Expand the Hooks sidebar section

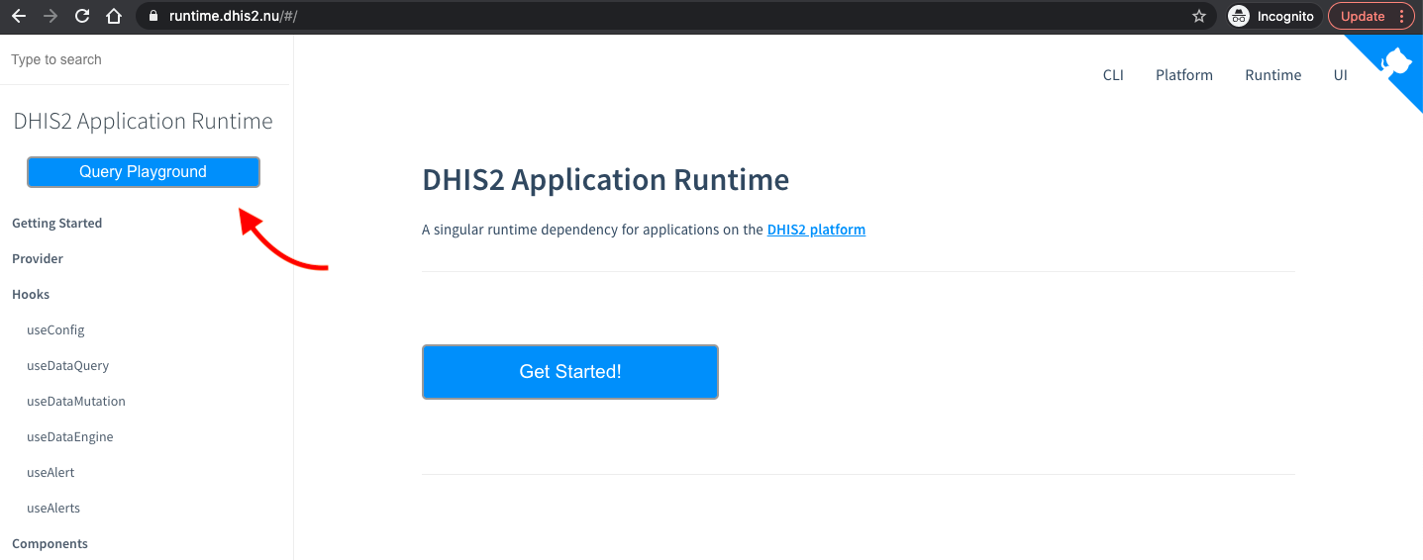click(x=31, y=295)
